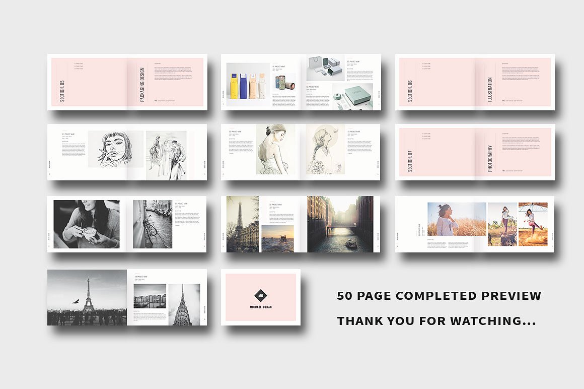Select the bicycle on street photo
Viewport: 584px width, 389px height.
153,224
